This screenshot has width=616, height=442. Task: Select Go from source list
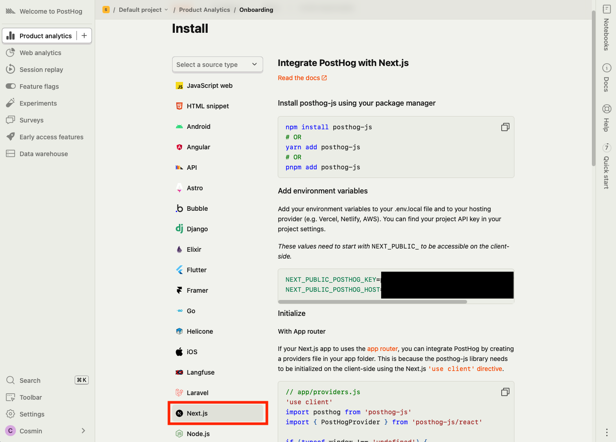218,311
